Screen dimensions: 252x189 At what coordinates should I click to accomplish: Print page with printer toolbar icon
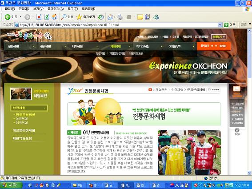click(x=120, y=17)
